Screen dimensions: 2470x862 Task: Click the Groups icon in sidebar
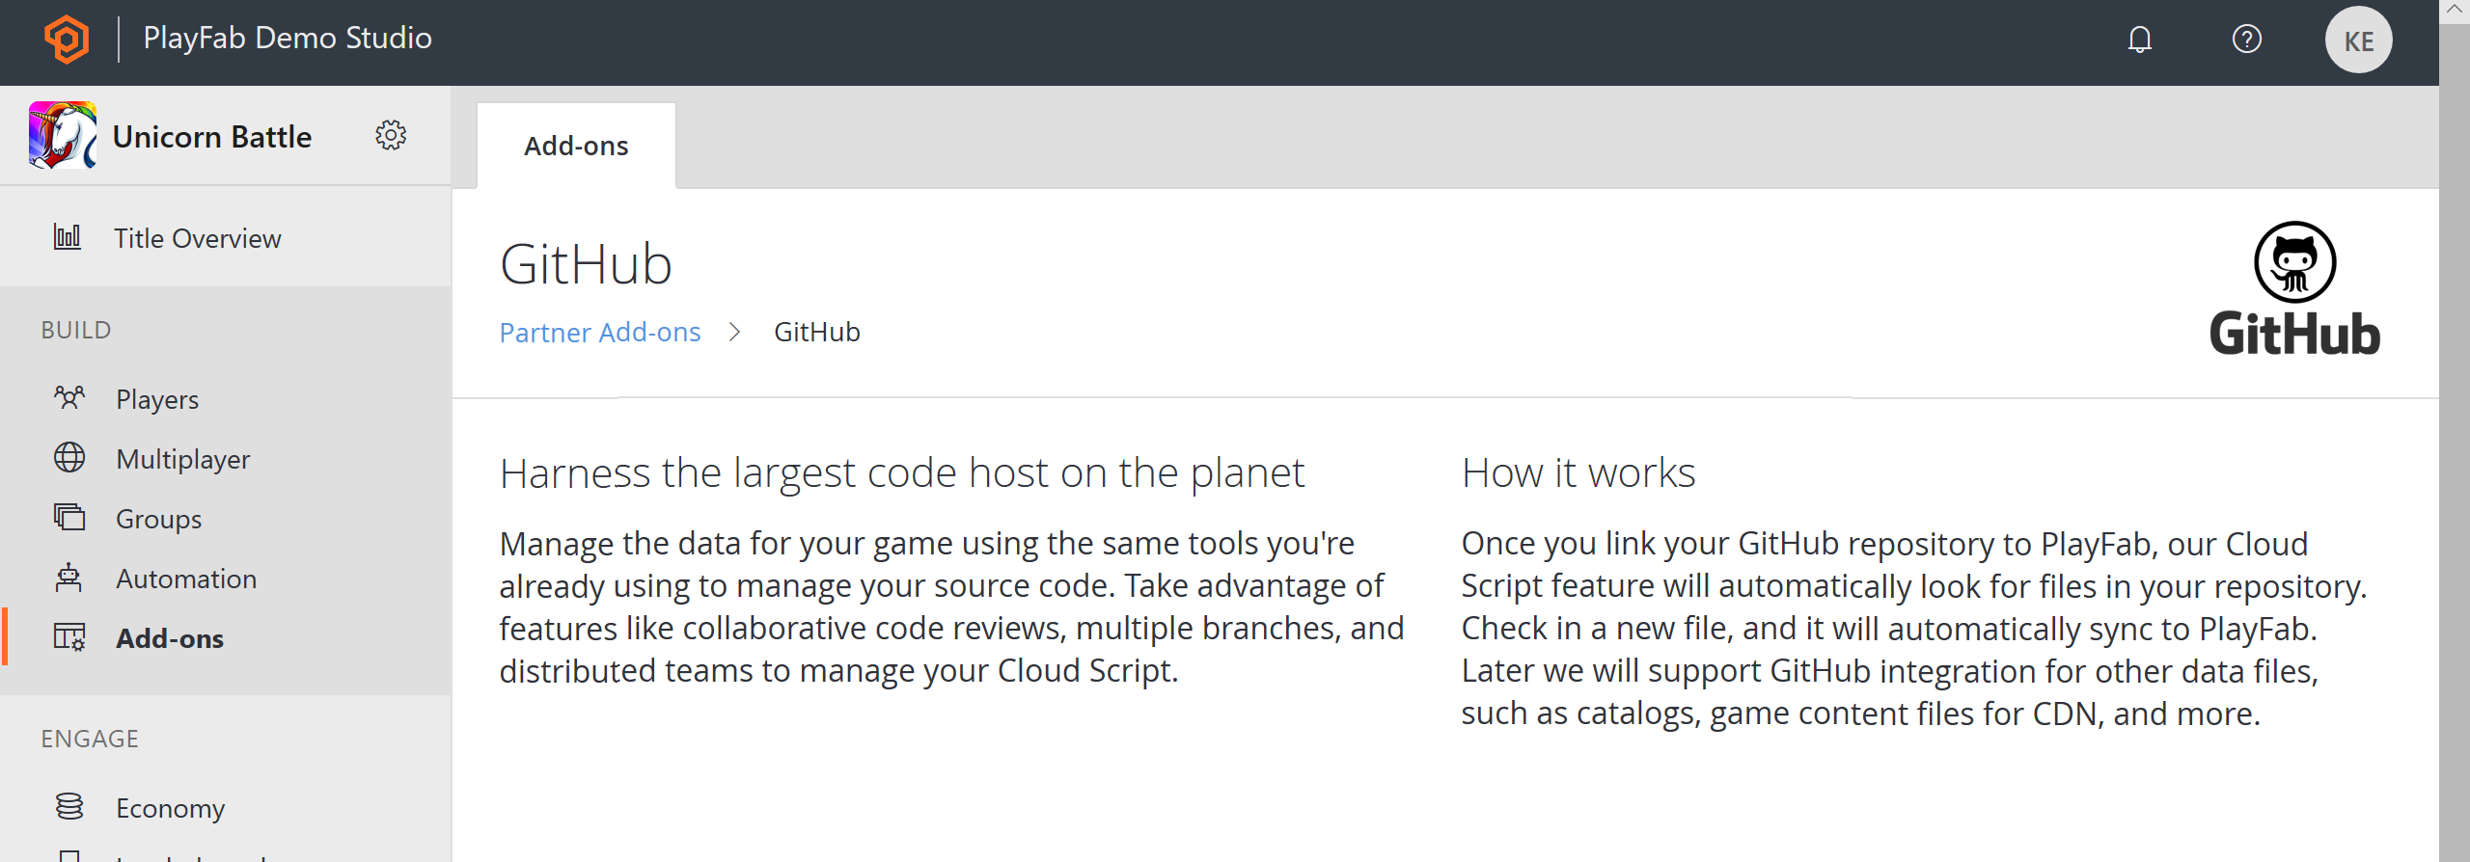click(69, 517)
